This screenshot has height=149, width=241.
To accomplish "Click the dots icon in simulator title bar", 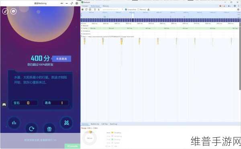I will pyautogui.click(x=62, y=3).
